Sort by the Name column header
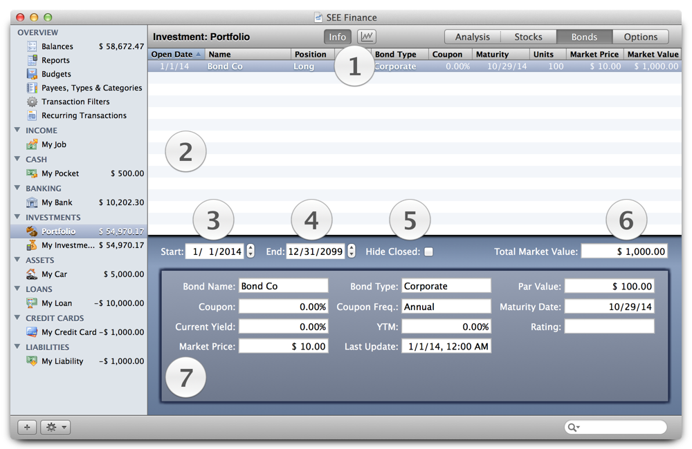 (x=248, y=54)
